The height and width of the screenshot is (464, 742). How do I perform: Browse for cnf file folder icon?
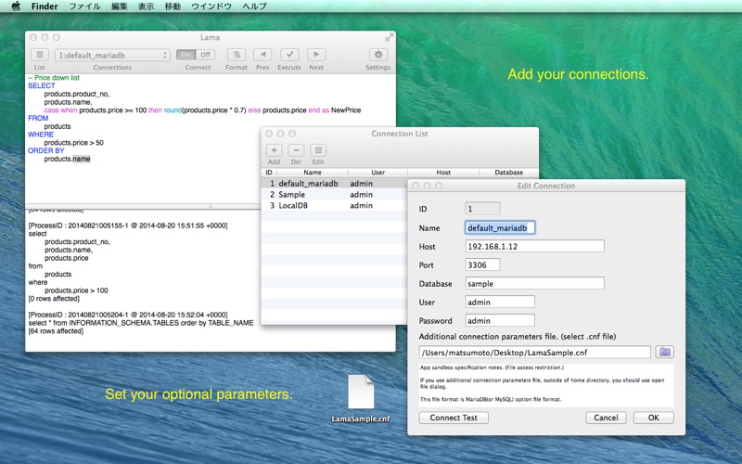point(664,352)
